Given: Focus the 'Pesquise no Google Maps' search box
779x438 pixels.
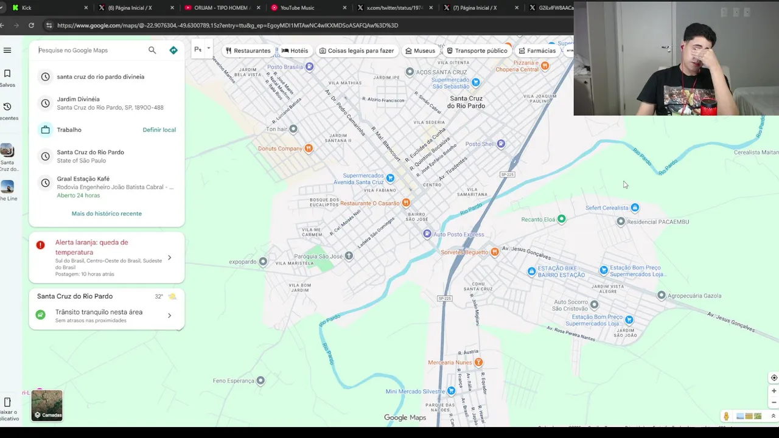Looking at the screenshot, I should (x=90, y=50).
